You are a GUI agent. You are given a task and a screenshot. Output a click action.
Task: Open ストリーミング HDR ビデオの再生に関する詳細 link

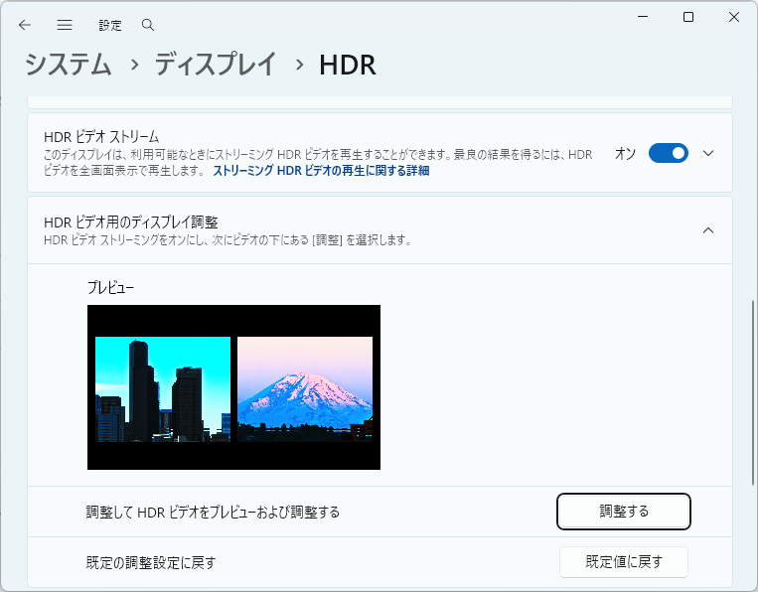[x=321, y=171]
